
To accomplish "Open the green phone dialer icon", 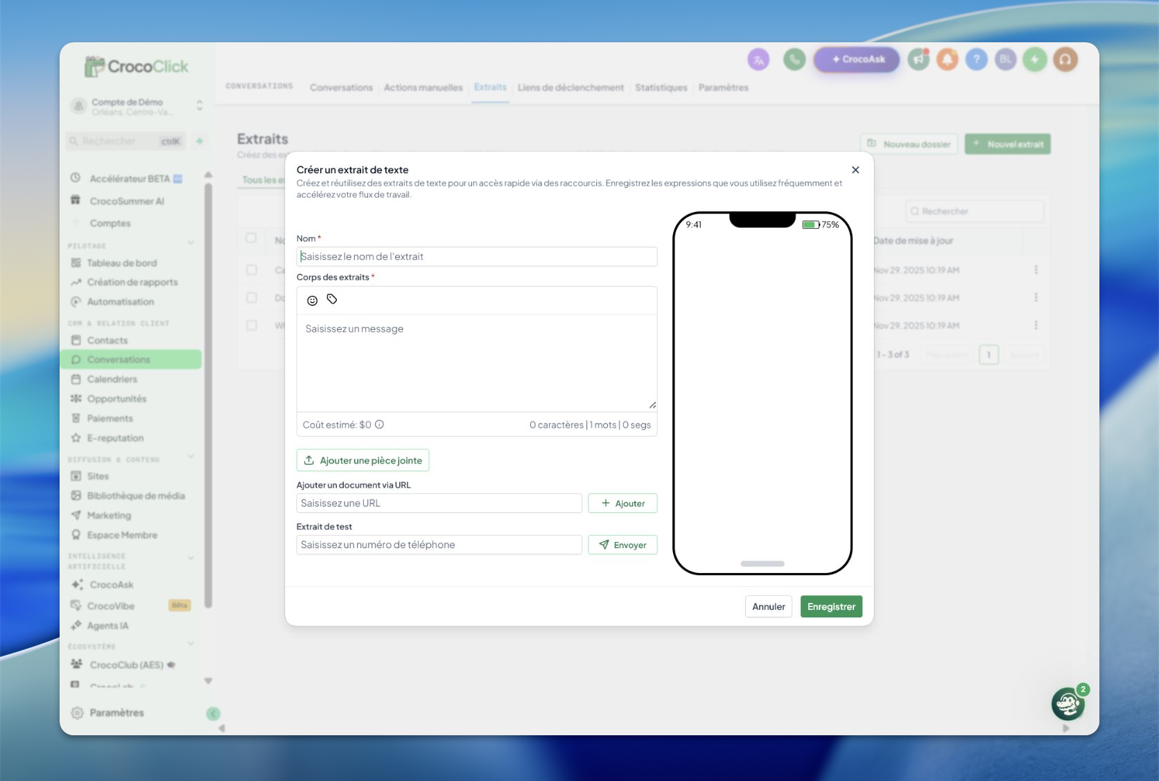I will (794, 60).
